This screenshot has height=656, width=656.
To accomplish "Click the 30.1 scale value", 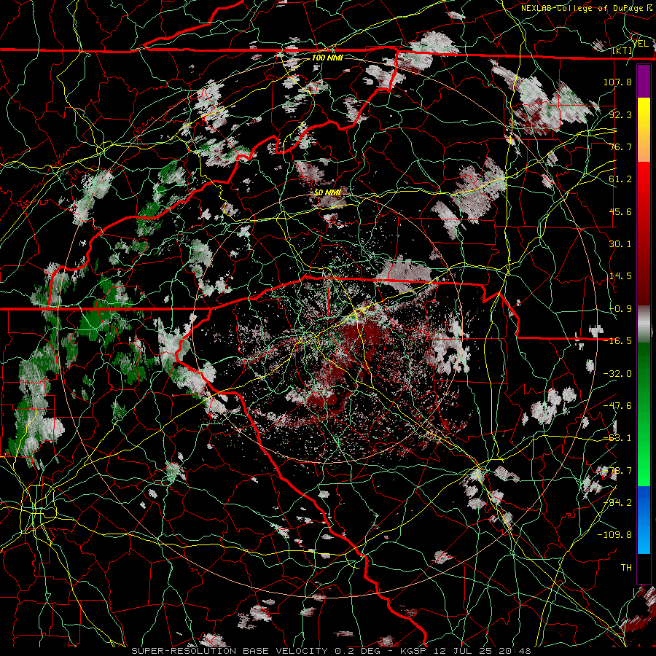I will 620,244.
